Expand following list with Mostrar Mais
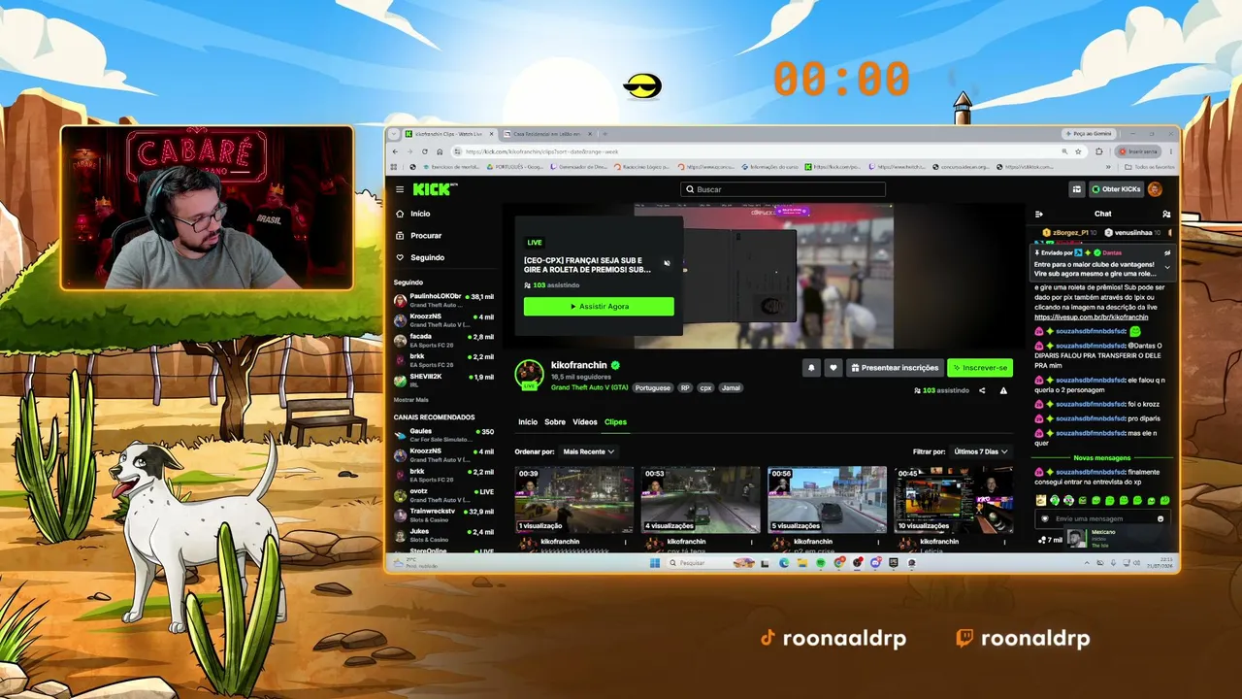The height and width of the screenshot is (699, 1242). [x=411, y=399]
